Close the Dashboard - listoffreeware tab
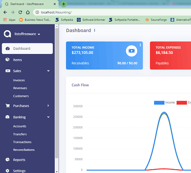The image size is (191, 173). point(55,4)
